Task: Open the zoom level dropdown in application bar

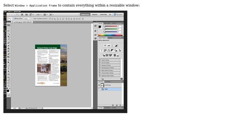Action: [39, 15]
